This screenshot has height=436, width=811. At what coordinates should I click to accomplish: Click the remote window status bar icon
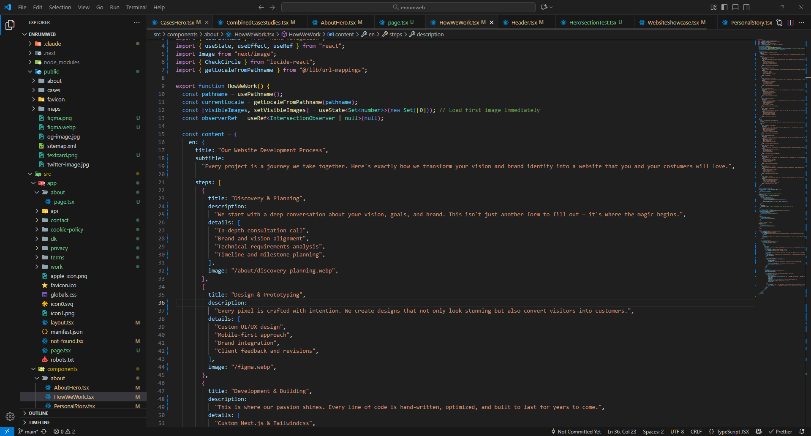pyautogui.click(x=7, y=431)
